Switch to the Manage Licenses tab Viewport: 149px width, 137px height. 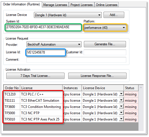[x=55, y=5]
